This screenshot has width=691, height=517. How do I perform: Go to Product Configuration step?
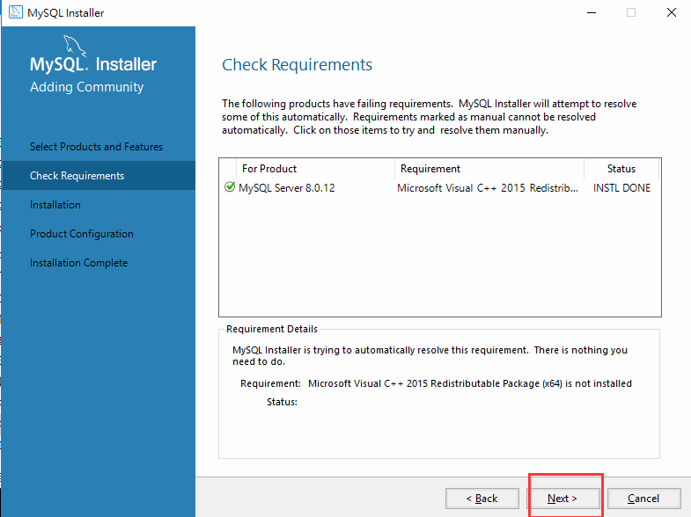(x=82, y=234)
